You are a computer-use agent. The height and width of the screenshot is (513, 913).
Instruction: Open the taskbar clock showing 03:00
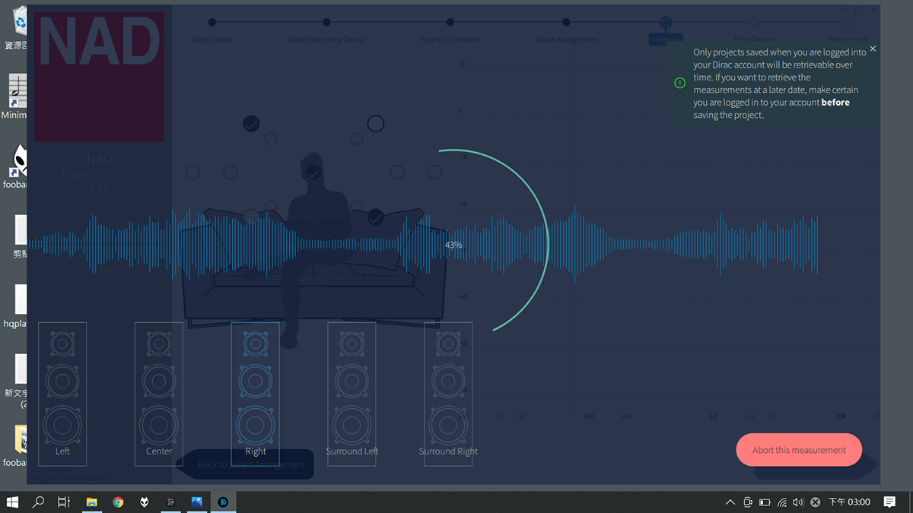click(x=849, y=502)
